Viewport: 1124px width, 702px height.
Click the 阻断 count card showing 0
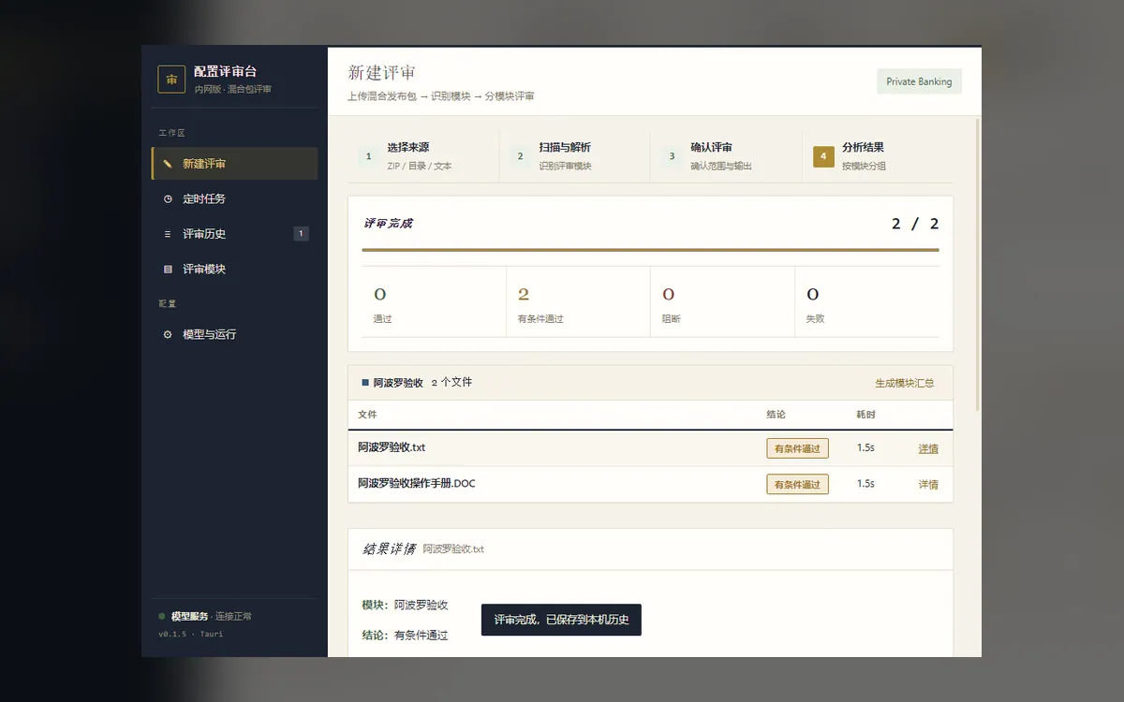click(722, 302)
